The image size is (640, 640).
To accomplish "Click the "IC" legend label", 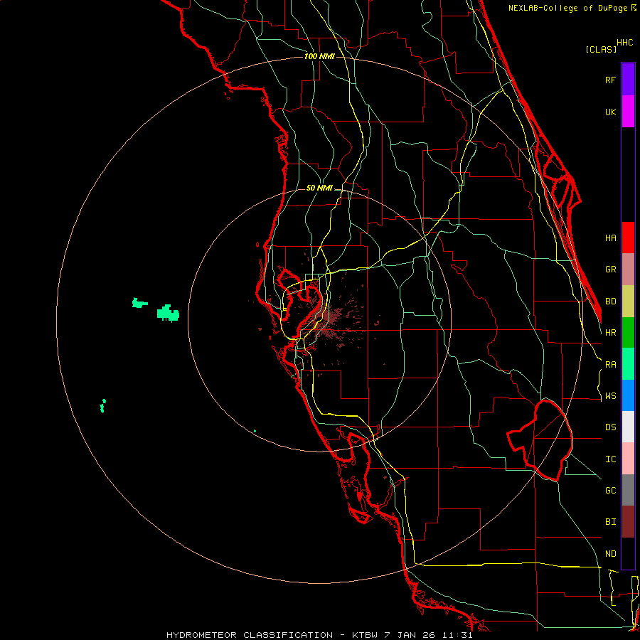I will coord(610,459).
